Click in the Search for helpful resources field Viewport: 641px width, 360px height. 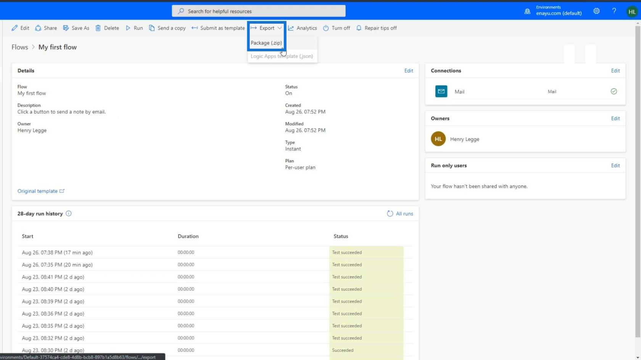[259, 11]
